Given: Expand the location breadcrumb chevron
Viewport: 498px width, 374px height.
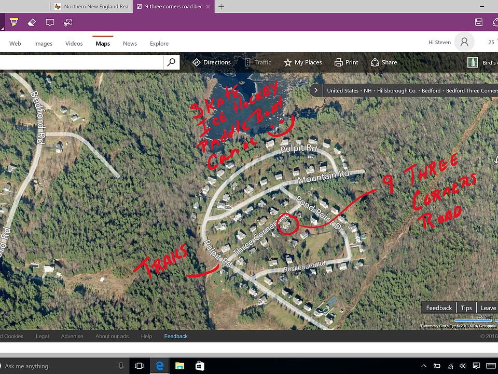Looking at the screenshot, I should 316,90.
